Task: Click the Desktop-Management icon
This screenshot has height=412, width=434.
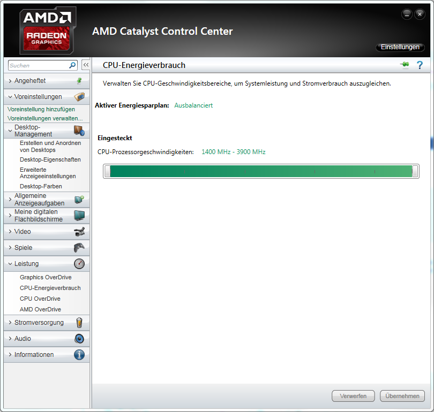Action: (79, 131)
